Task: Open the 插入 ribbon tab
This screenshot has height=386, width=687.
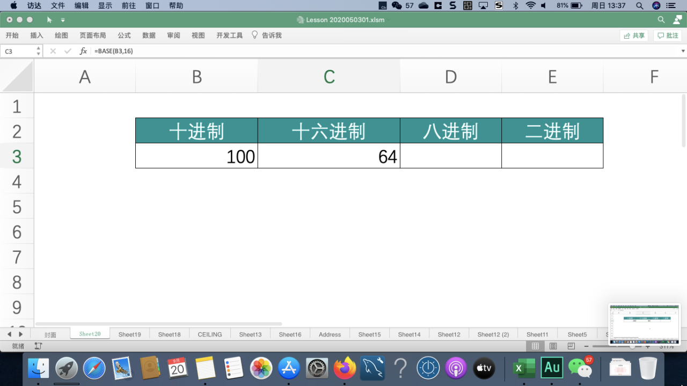Action: (36, 35)
